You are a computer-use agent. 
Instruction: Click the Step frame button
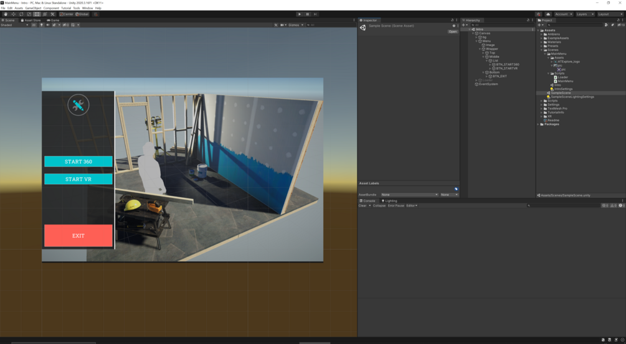315,14
